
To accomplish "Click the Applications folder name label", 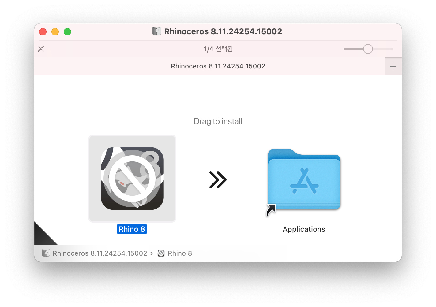I will click(304, 229).
